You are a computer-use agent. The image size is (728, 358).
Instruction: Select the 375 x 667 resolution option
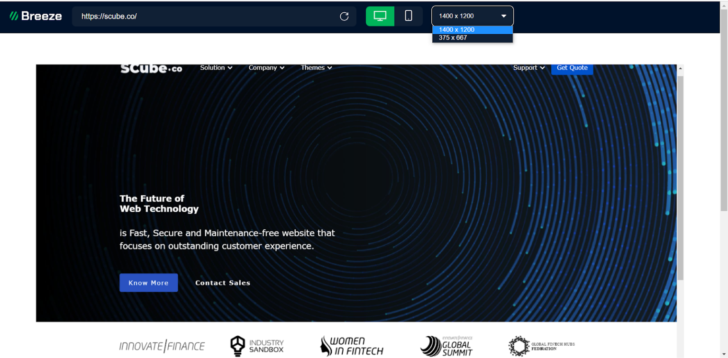(473, 37)
